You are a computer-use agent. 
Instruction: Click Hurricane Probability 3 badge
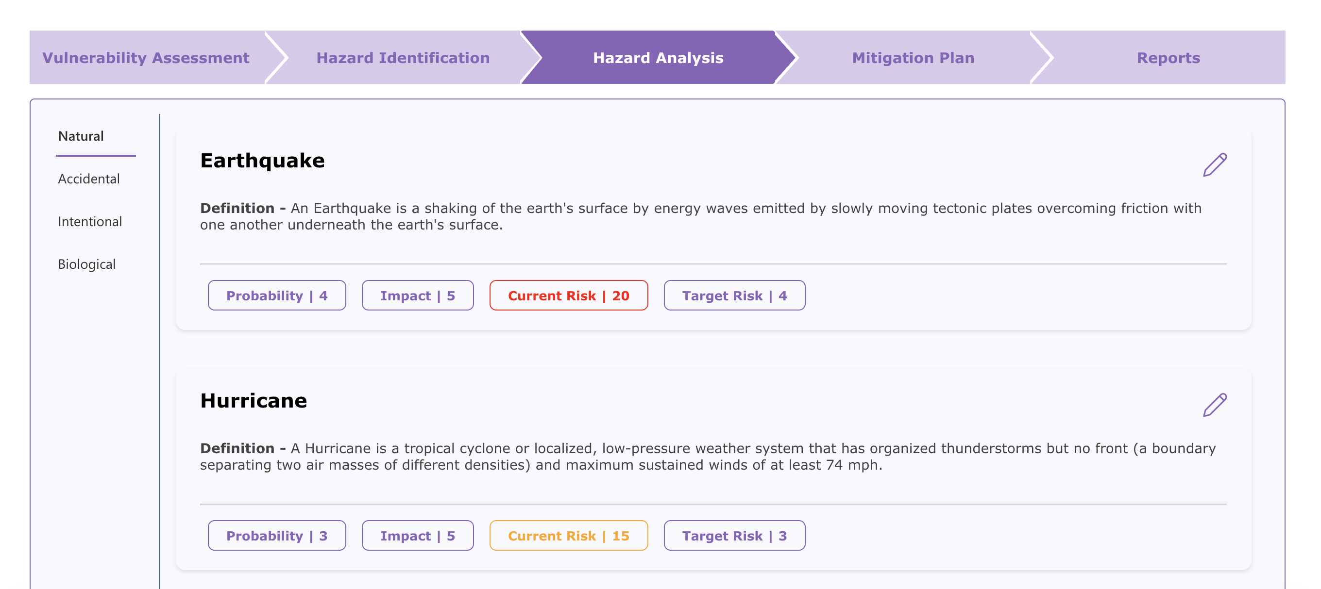click(x=276, y=536)
